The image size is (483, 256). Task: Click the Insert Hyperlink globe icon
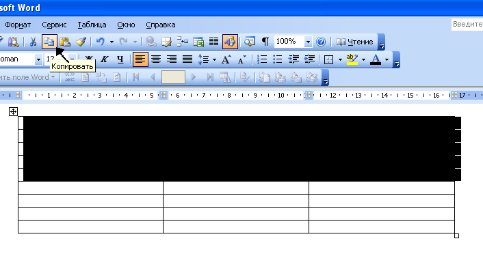151,42
